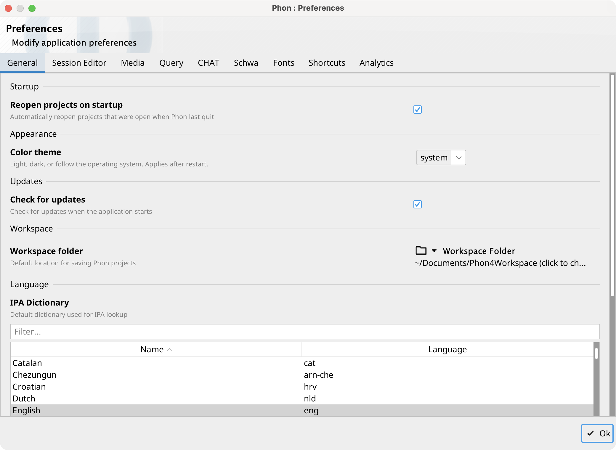Click the checkmark icon in Ok button
Screen dimensions: 616x450
(591, 433)
